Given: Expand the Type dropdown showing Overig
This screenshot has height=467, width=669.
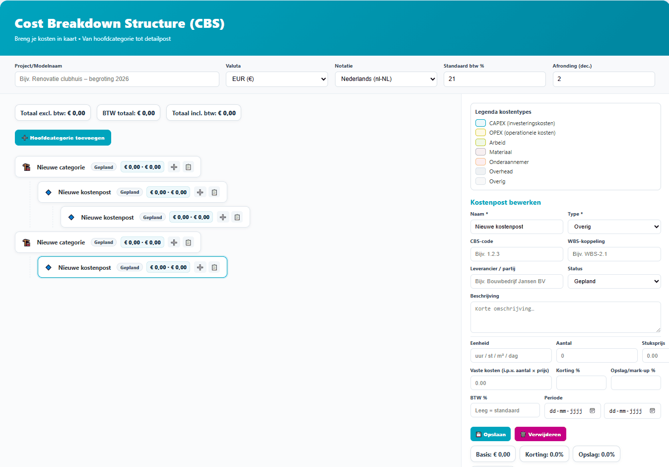Looking at the screenshot, I should tap(614, 227).
